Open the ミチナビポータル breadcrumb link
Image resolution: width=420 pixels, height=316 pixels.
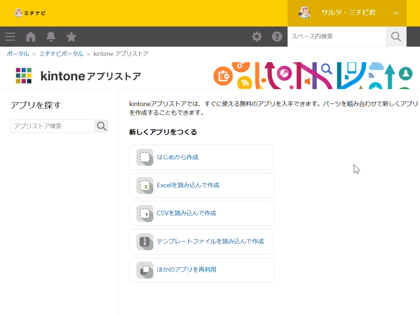(61, 54)
